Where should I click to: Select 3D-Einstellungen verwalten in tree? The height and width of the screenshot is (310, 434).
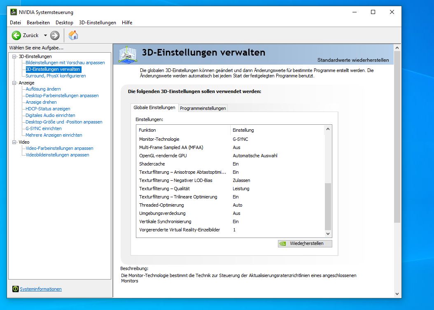53,69
